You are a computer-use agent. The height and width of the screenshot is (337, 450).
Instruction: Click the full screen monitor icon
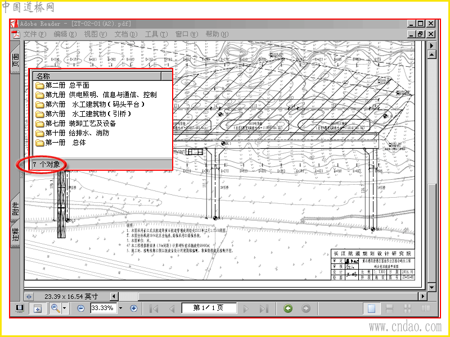20,308
